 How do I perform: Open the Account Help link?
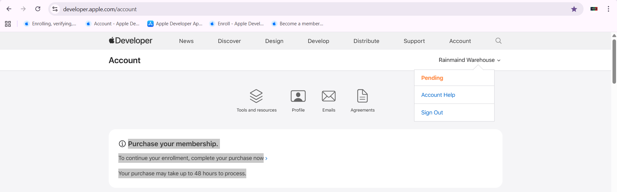438,95
